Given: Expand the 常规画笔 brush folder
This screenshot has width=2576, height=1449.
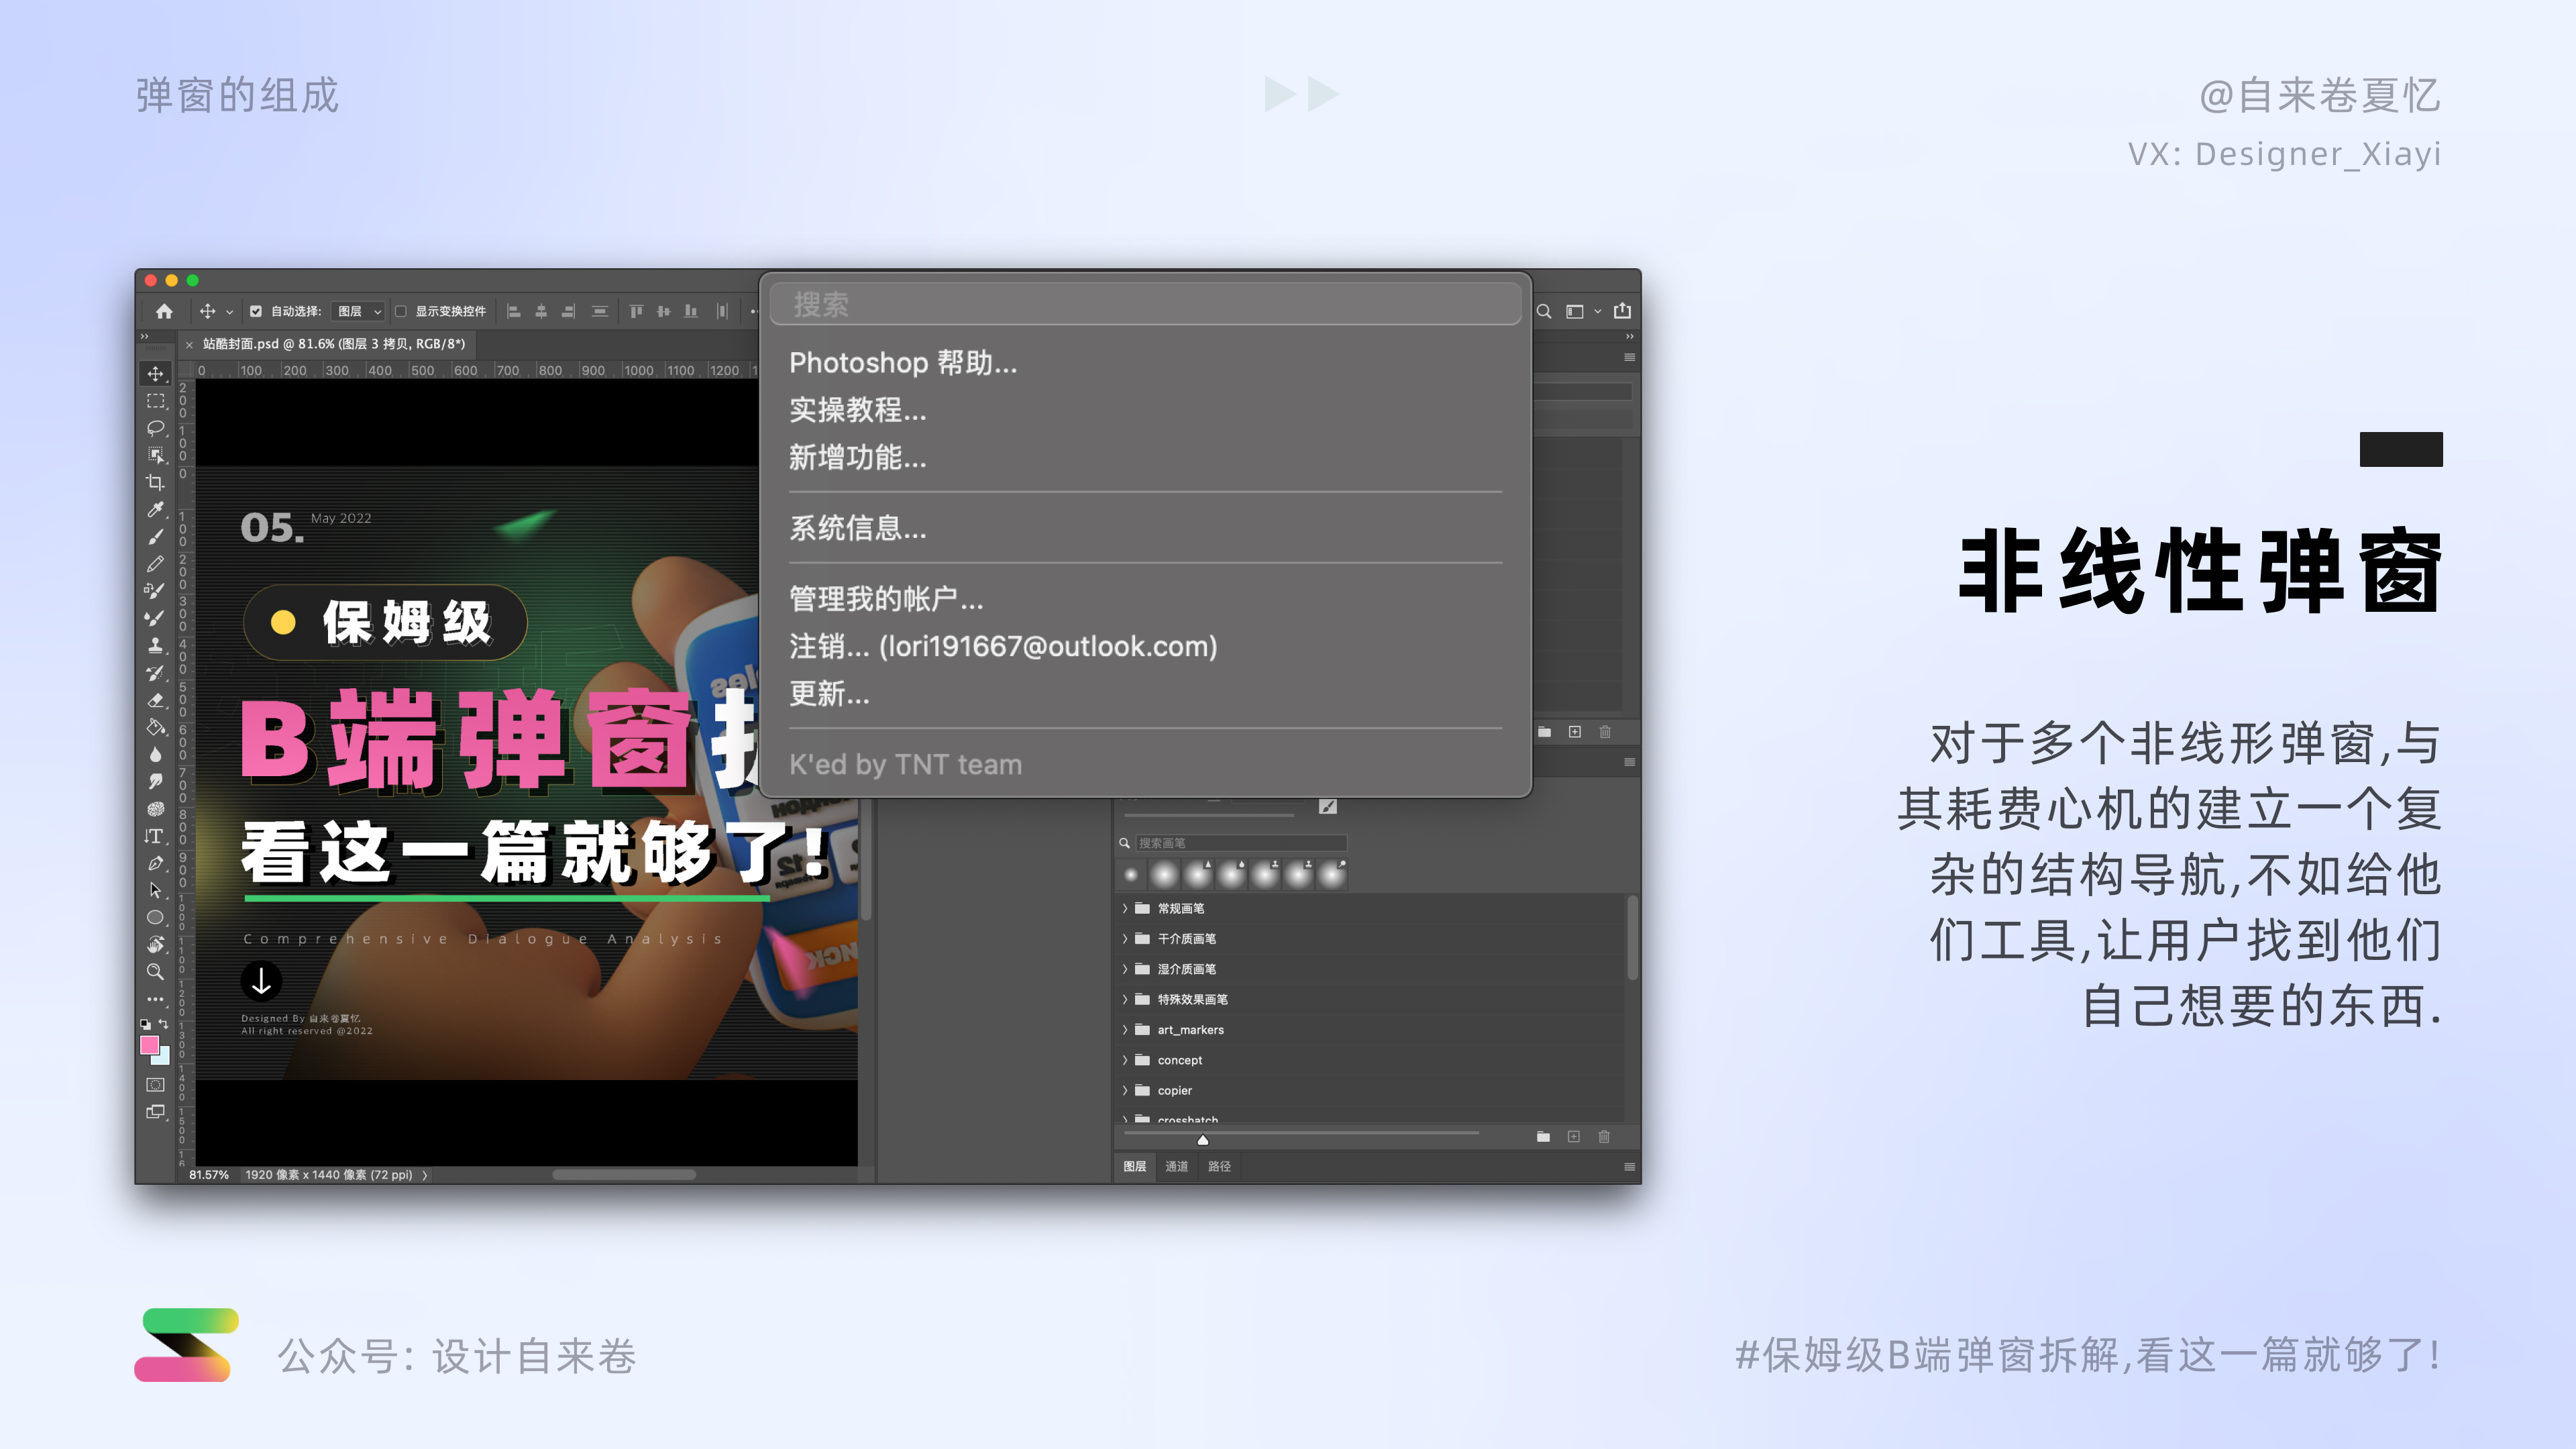Looking at the screenshot, I should (x=1125, y=908).
